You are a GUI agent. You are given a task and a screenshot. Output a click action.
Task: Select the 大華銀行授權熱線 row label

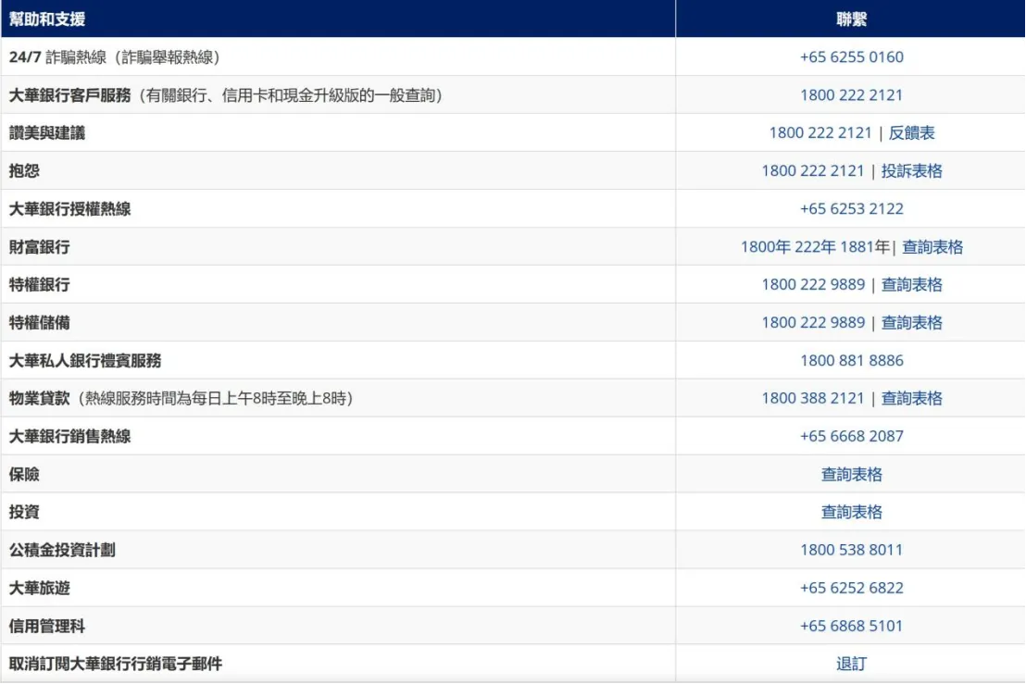70,208
